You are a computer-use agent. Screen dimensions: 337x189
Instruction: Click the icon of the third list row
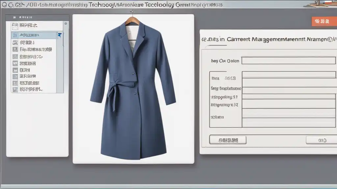[15, 42]
